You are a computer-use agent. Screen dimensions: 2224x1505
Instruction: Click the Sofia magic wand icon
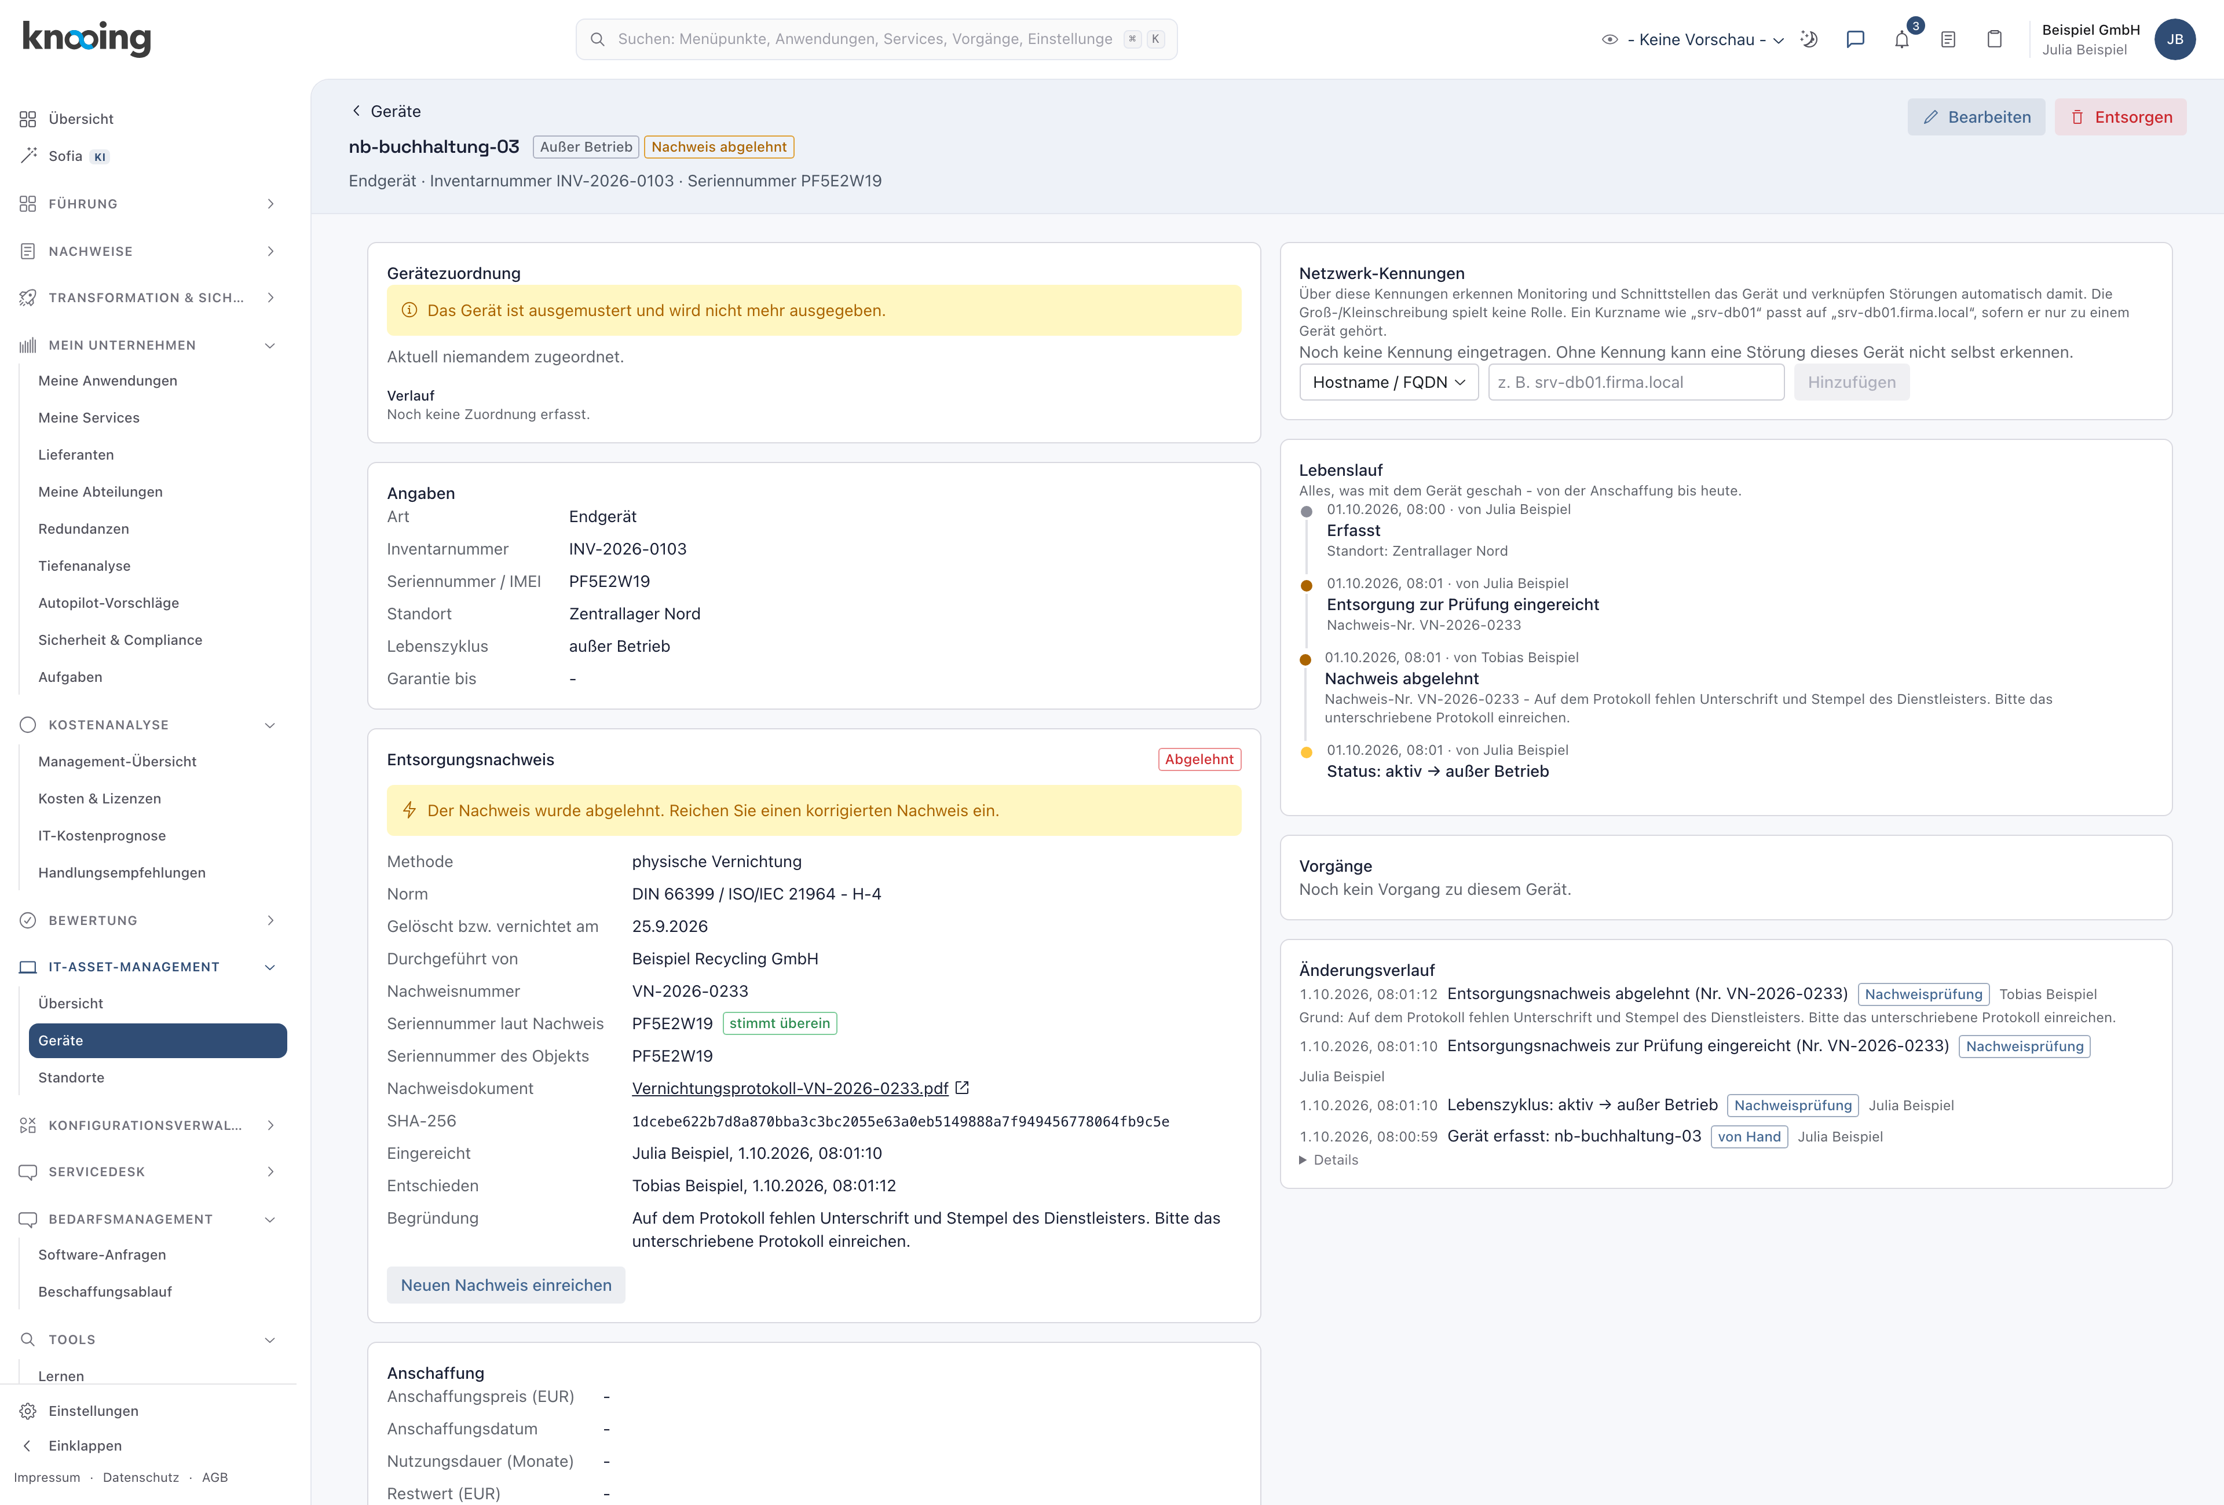pyautogui.click(x=28, y=156)
